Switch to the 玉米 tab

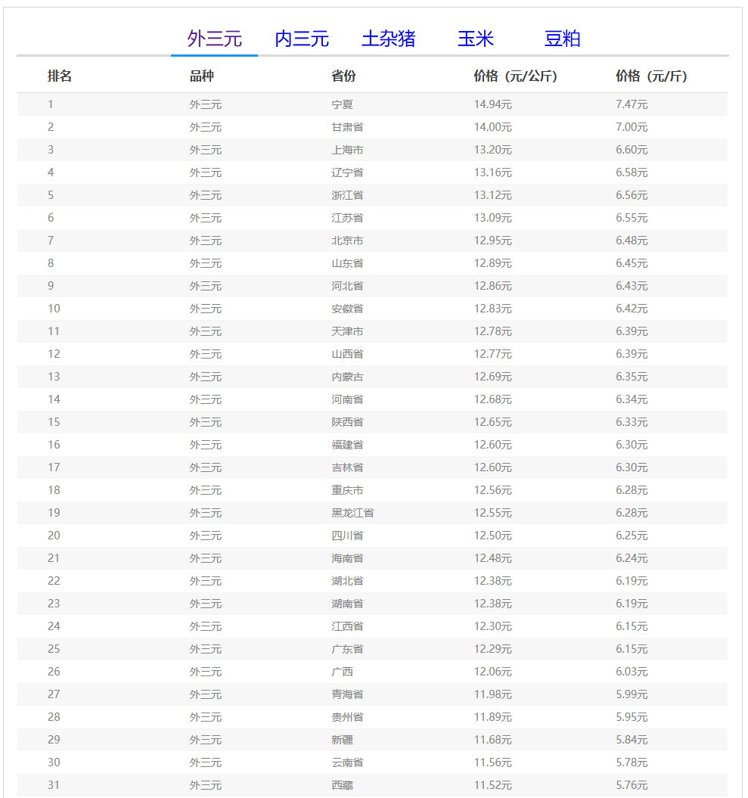[476, 39]
